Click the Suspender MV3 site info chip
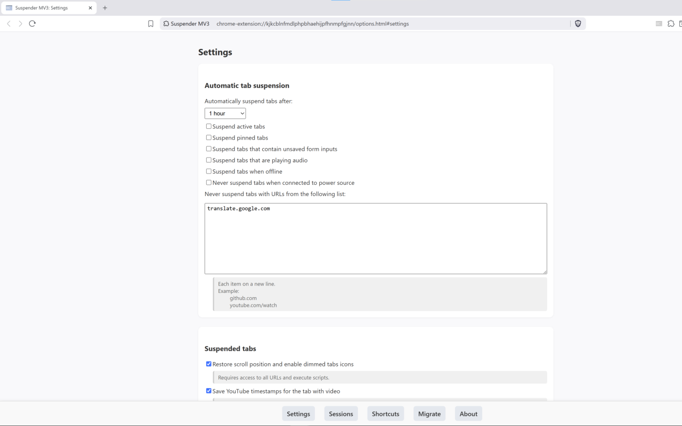This screenshot has height=426, width=682. click(186, 23)
